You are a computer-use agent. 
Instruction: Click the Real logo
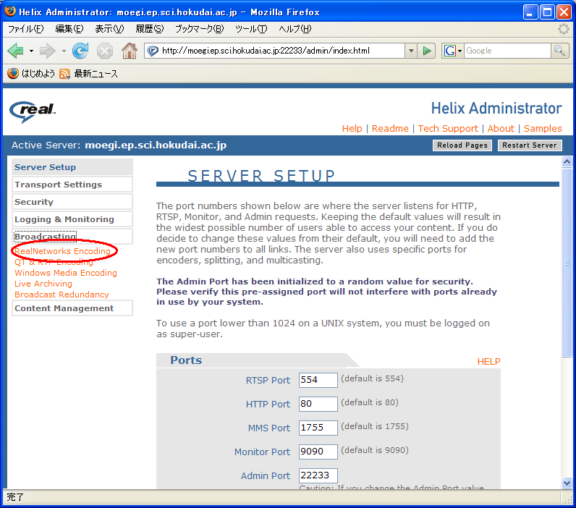pyautogui.click(x=33, y=111)
